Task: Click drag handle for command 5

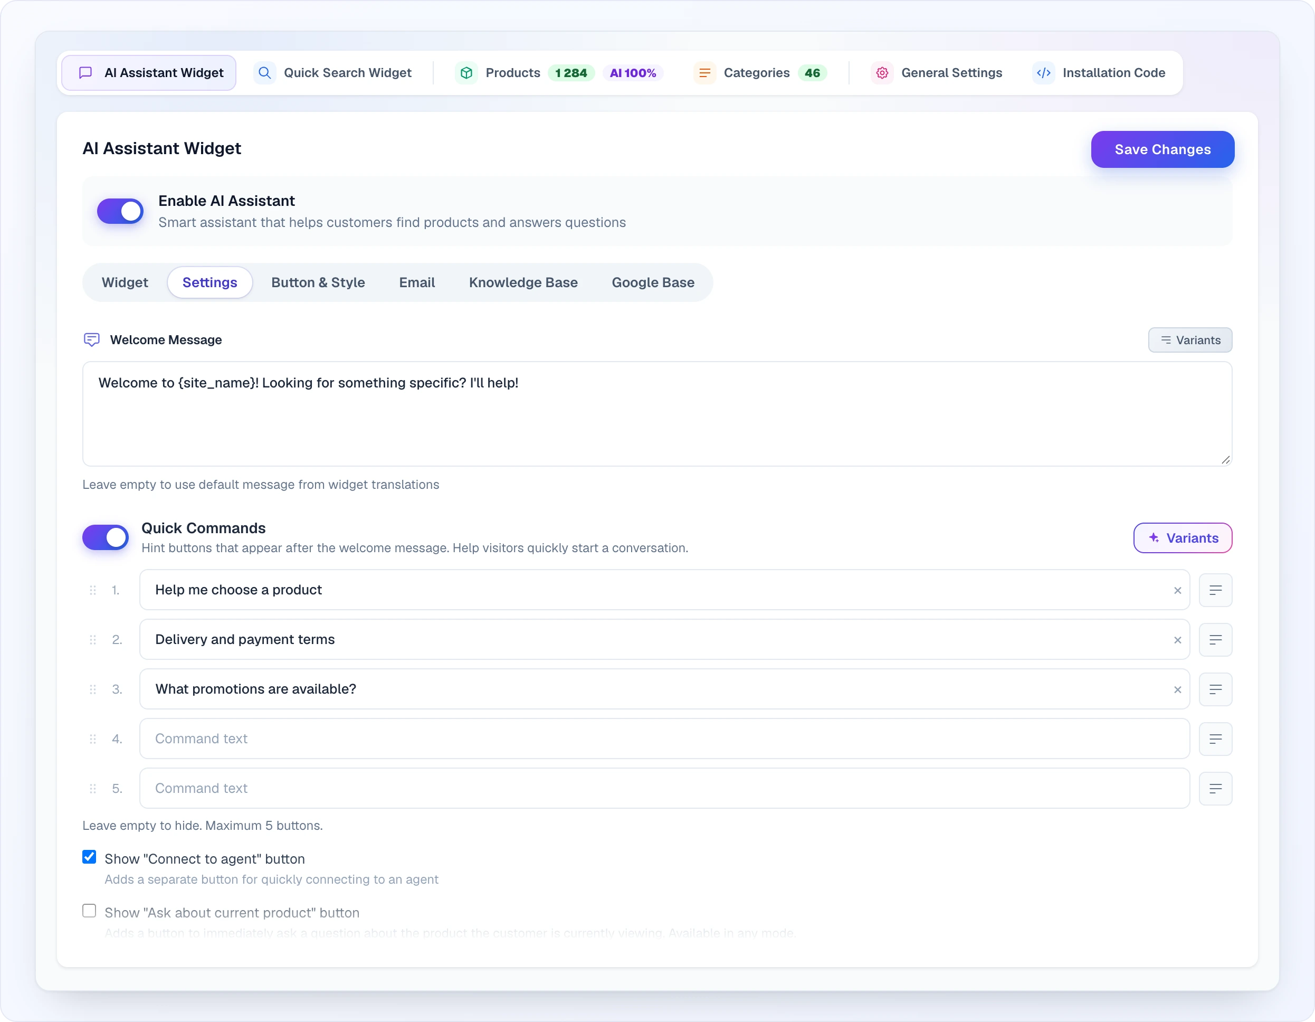Action: click(x=93, y=788)
